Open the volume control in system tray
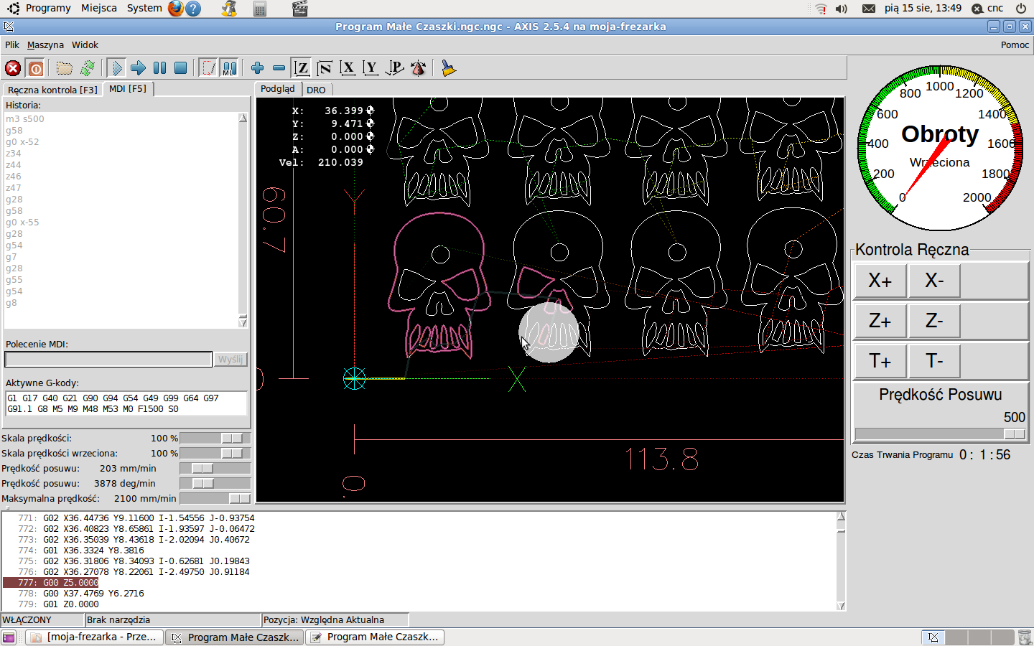The image size is (1034, 646). point(842,9)
